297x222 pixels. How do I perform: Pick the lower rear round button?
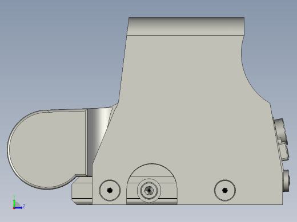[x=286, y=180]
